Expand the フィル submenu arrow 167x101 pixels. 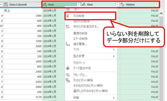point(114,49)
